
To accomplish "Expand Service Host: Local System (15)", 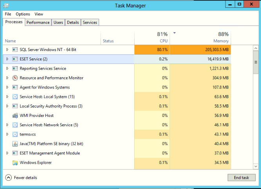I will point(7,97).
